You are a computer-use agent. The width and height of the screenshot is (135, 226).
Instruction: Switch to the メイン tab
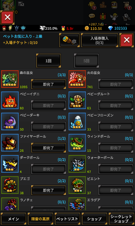13,219
